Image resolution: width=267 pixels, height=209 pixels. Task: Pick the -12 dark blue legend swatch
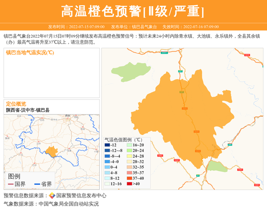[107, 145]
